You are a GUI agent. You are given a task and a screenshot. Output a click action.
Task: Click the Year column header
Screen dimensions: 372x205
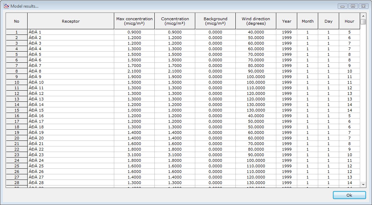286,21
